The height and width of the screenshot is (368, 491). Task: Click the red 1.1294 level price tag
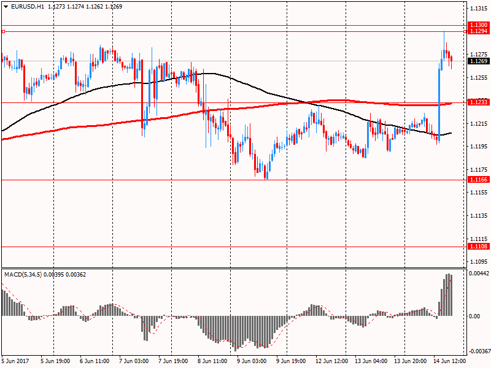tap(479, 31)
